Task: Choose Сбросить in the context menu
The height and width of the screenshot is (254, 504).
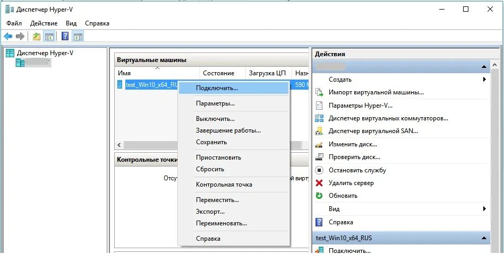Action: [x=234, y=169]
